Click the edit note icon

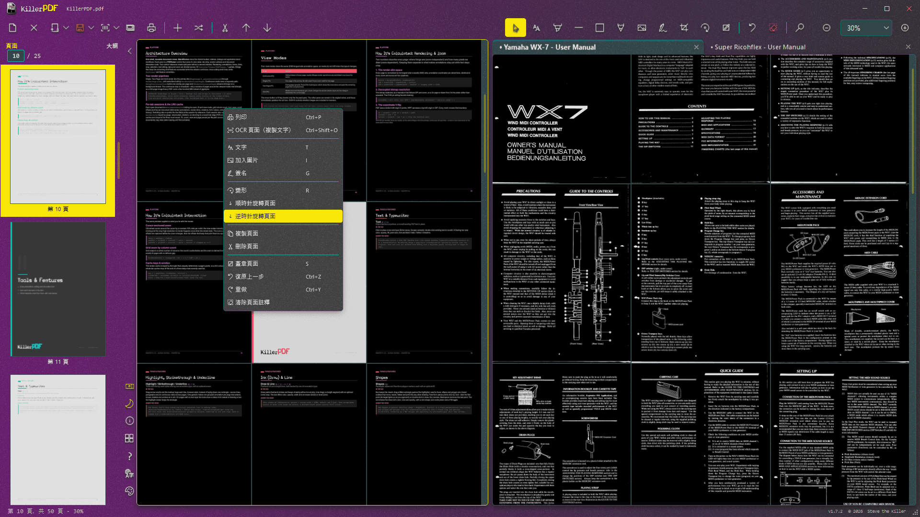click(x=726, y=28)
